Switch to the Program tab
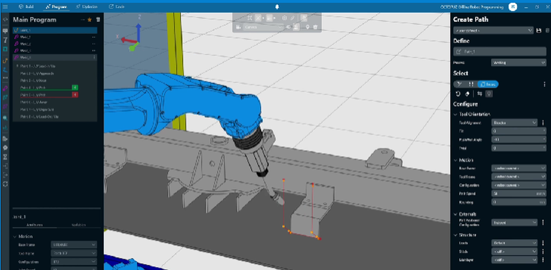 (56, 7)
